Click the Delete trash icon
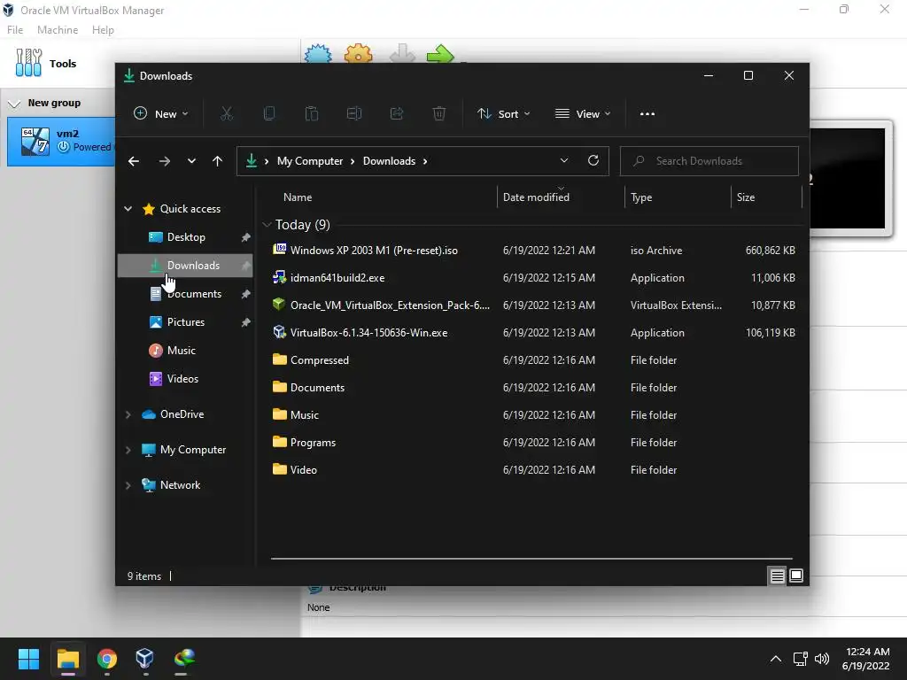Screen dimensions: 907x680 [x=439, y=114]
